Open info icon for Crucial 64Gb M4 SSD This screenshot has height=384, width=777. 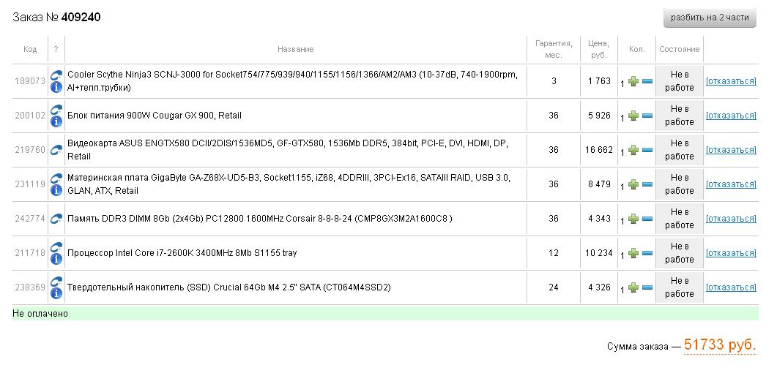point(56,293)
